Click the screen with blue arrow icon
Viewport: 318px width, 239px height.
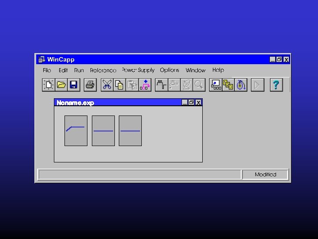[216, 85]
